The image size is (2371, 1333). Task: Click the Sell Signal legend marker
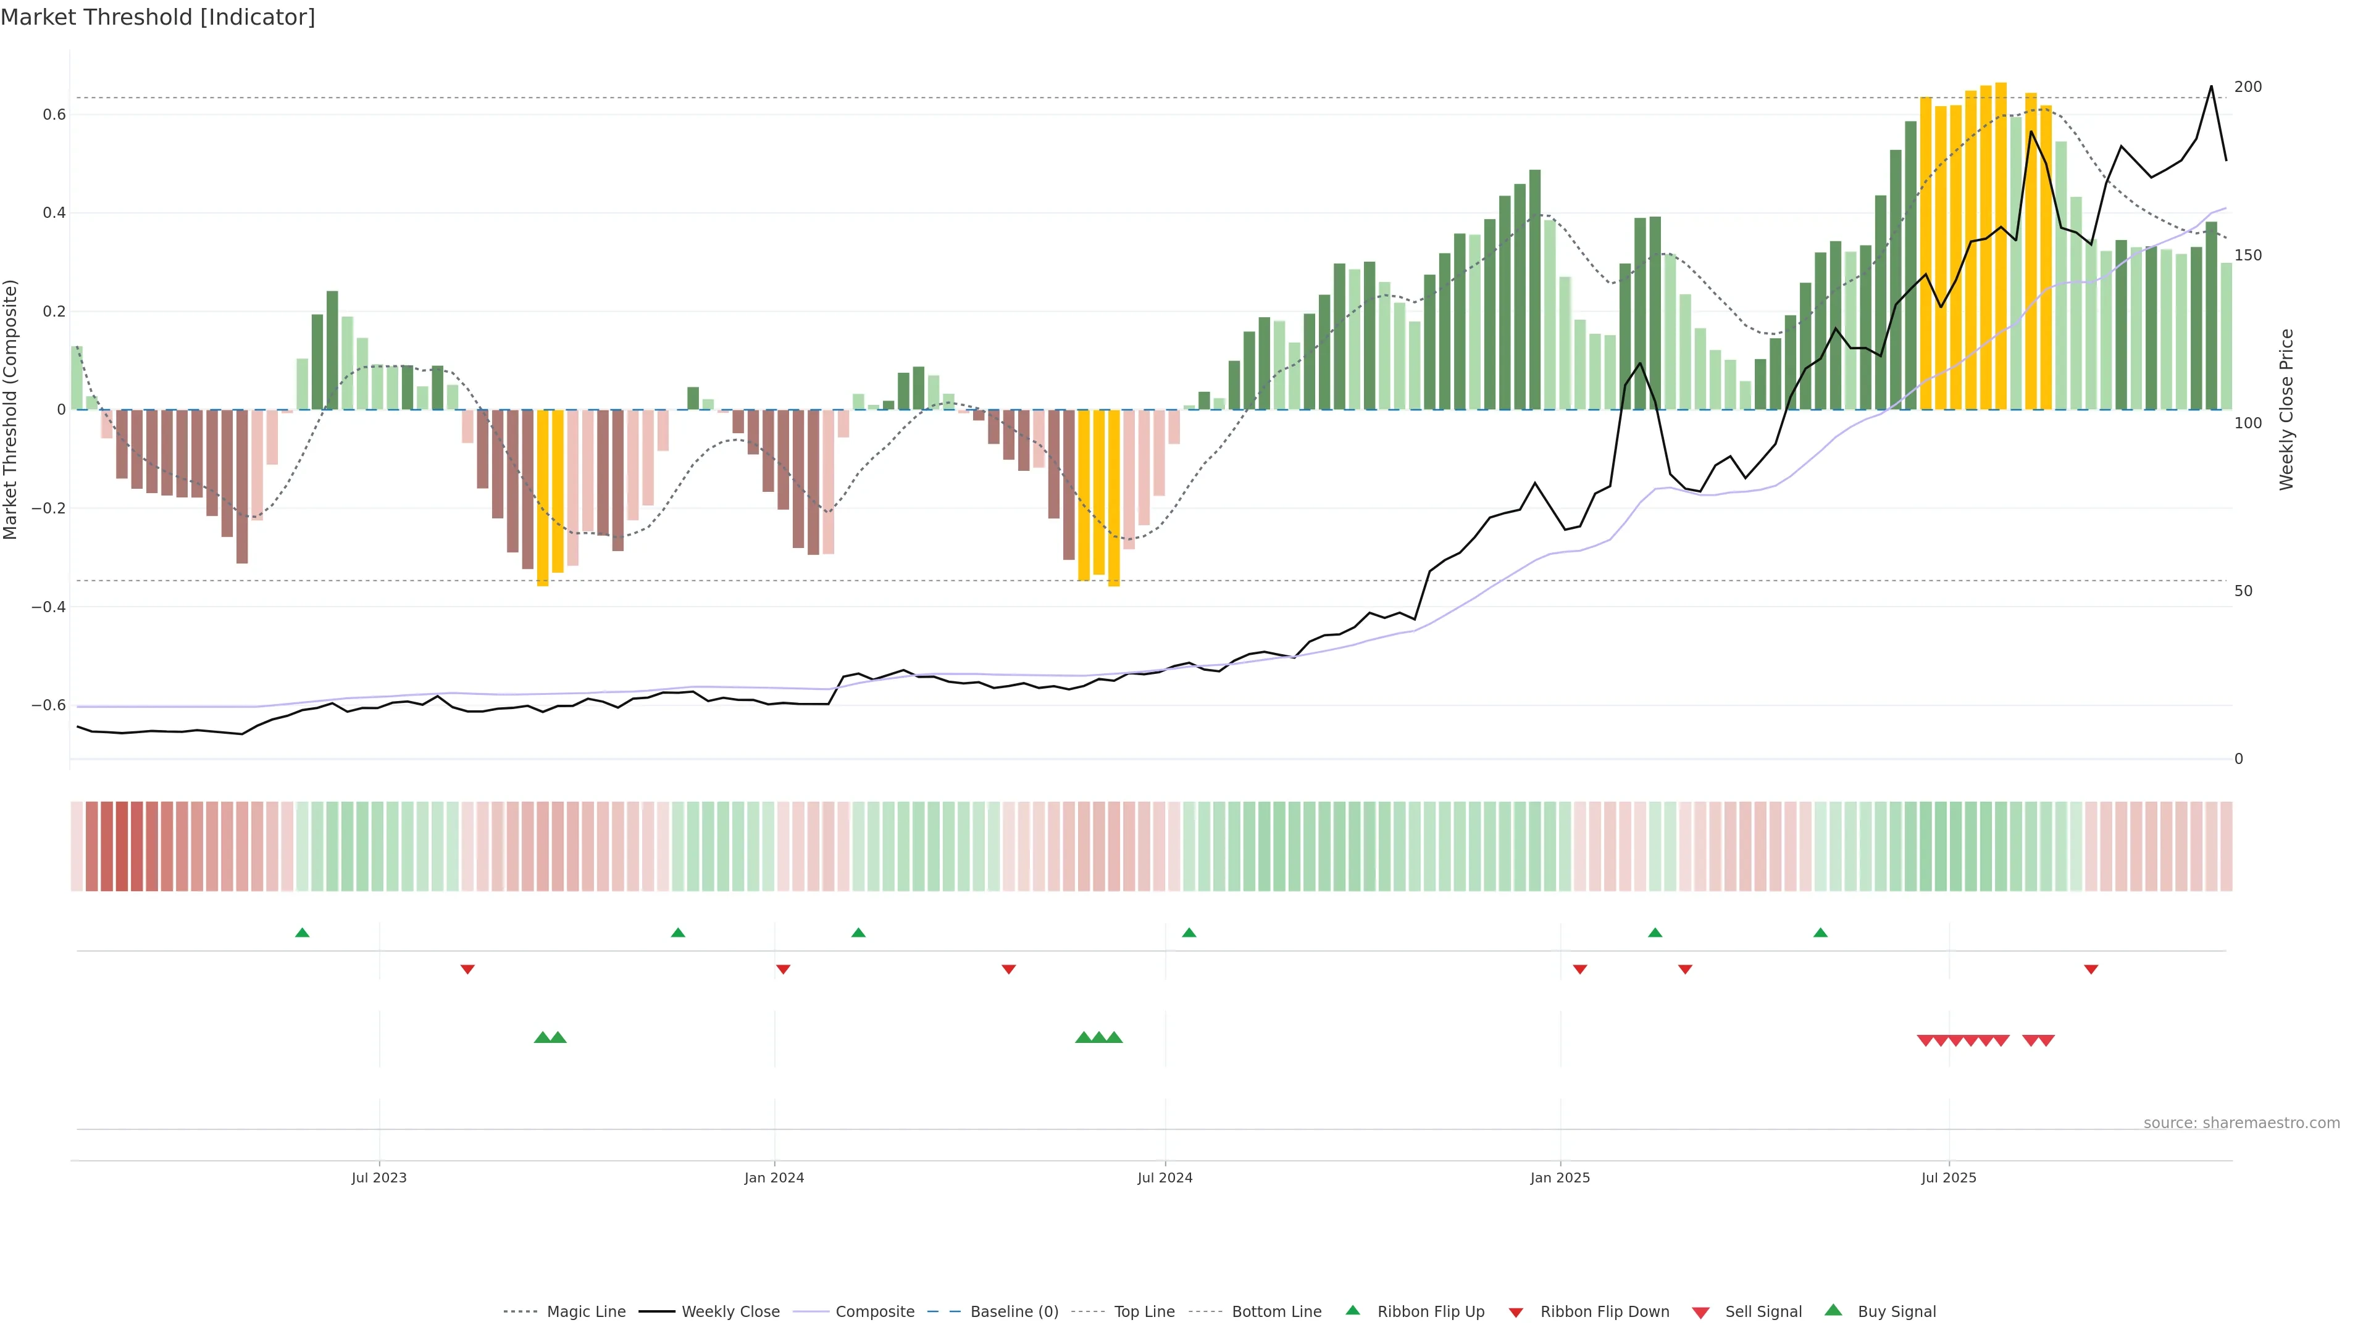click(1701, 1313)
